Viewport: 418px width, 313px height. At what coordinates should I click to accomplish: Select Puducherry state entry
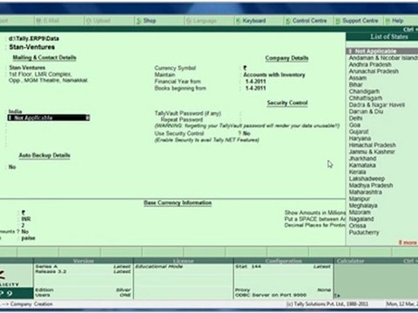(364, 232)
